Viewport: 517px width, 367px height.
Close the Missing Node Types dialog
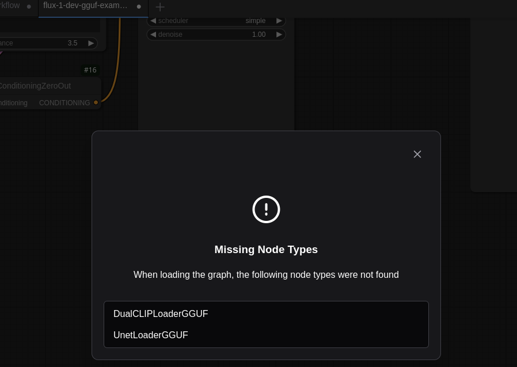[417, 154]
